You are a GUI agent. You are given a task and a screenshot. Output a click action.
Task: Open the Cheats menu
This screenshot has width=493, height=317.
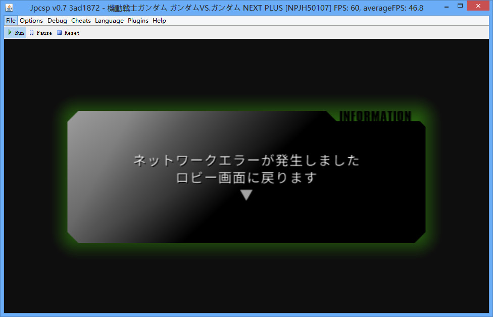[x=81, y=21]
